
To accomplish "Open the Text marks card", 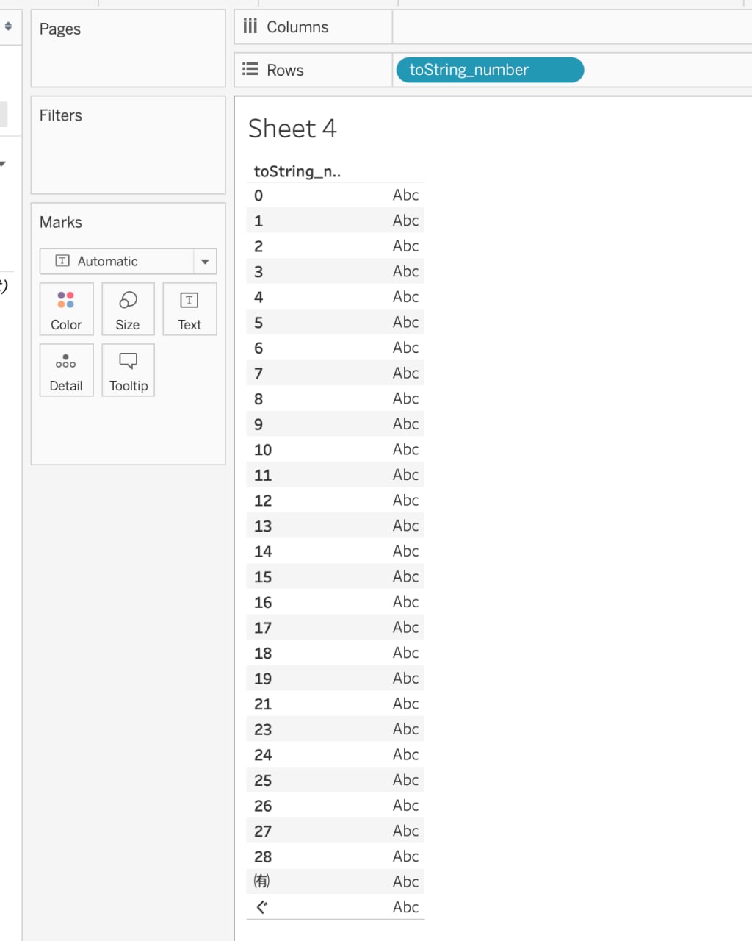I will [189, 310].
